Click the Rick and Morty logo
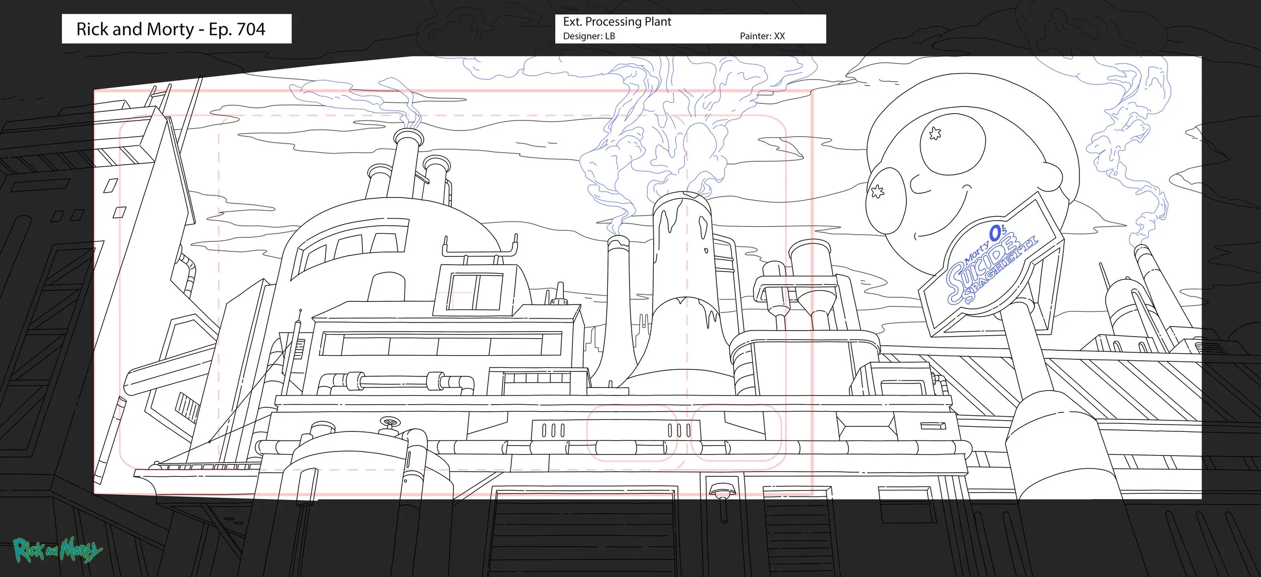This screenshot has width=1261, height=577. tap(57, 550)
